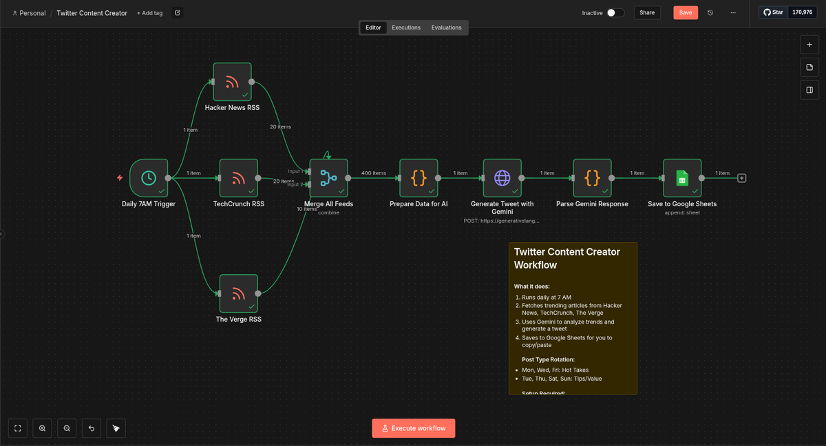Zoom out on the canvas
This screenshot has width=826, height=446.
67,428
